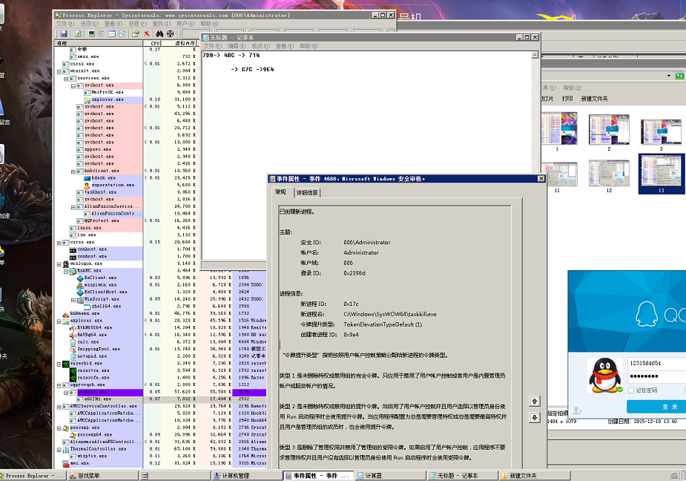
Task: Click the RsClient.exe diamond icon
Action: (80, 278)
